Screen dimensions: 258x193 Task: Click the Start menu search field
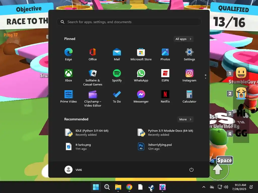(129, 22)
